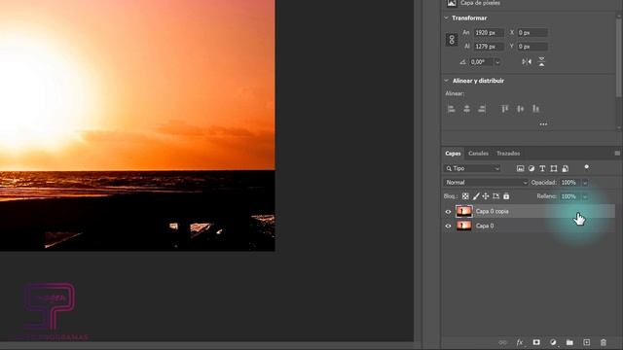This screenshot has height=350, width=623.
Task: Open Relleno slider dropdown arrow
Action: [x=585, y=196]
